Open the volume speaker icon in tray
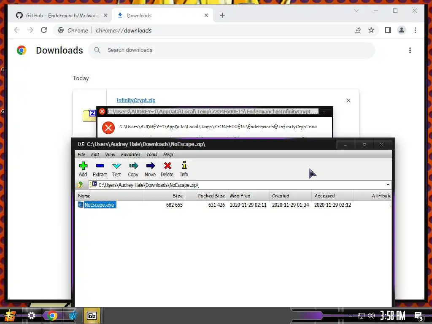This screenshot has width=432, height=324. coord(371,316)
